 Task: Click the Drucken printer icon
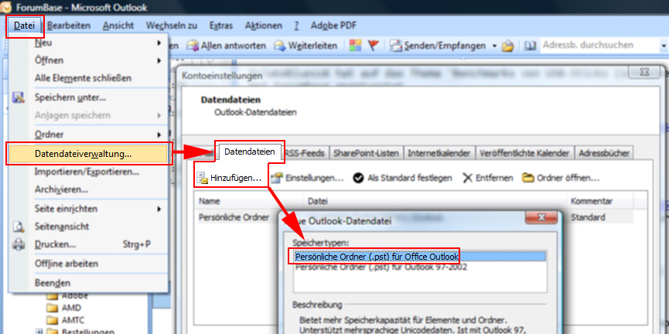click(19, 245)
